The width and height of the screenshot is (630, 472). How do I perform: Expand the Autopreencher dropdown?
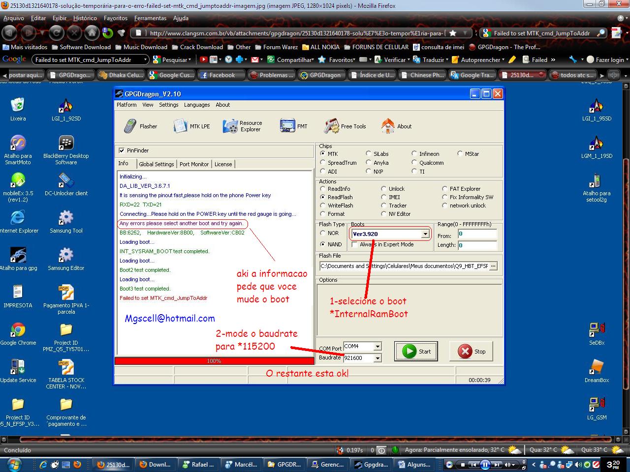(x=503, y=60)
